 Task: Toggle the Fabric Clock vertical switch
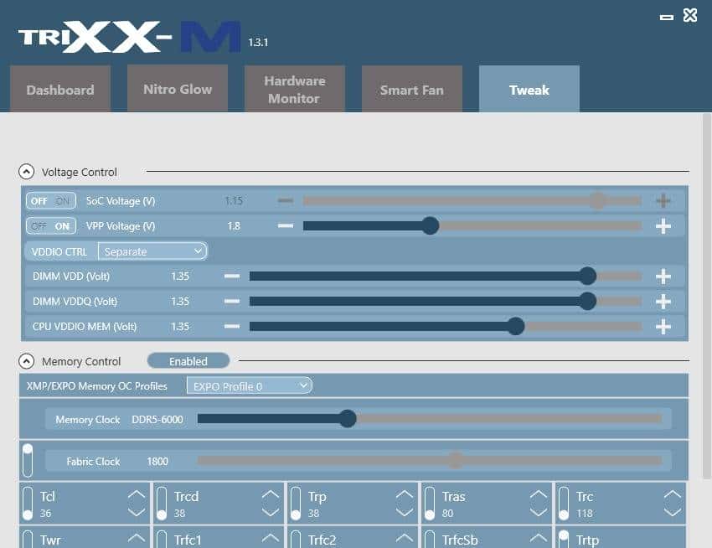tap(28, 460)
